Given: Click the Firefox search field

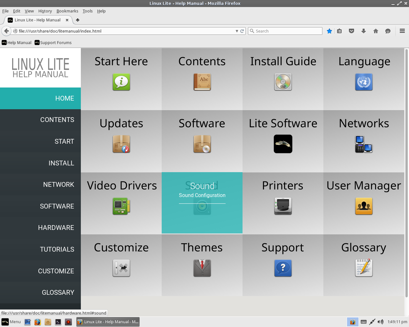Looking at the screenshot, I should click(x=285, y=31).
